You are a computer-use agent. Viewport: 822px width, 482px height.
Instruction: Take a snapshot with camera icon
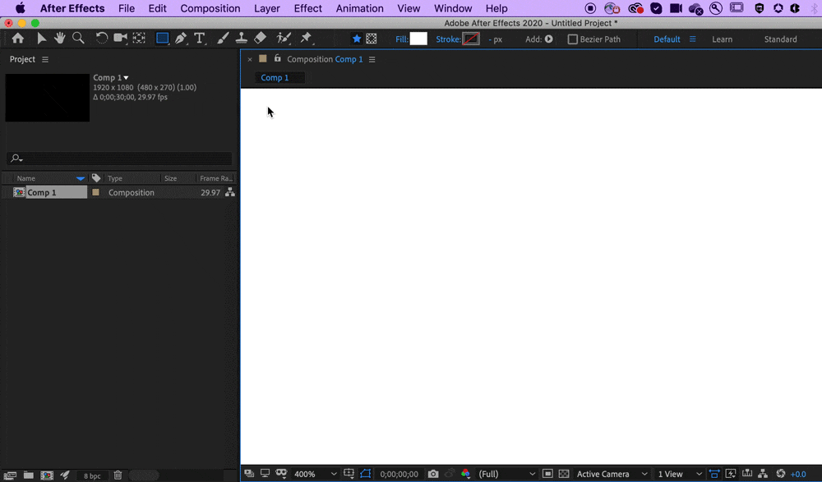(433, 474)
